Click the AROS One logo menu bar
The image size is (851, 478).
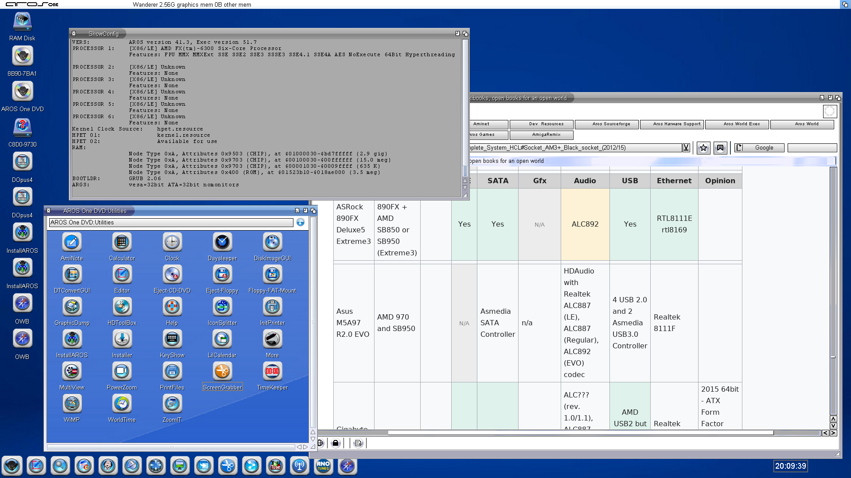pyautogui.click(x=32, y=4)
